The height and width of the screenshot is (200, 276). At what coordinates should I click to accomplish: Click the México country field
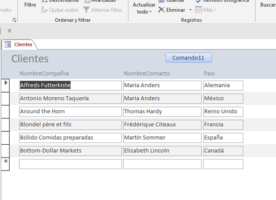(223, 99)
